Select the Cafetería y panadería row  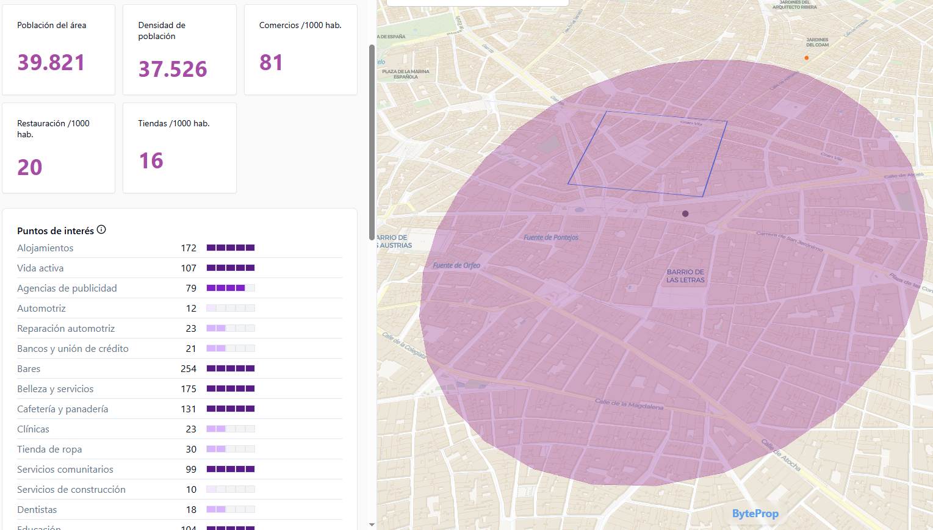click(63, 409)
